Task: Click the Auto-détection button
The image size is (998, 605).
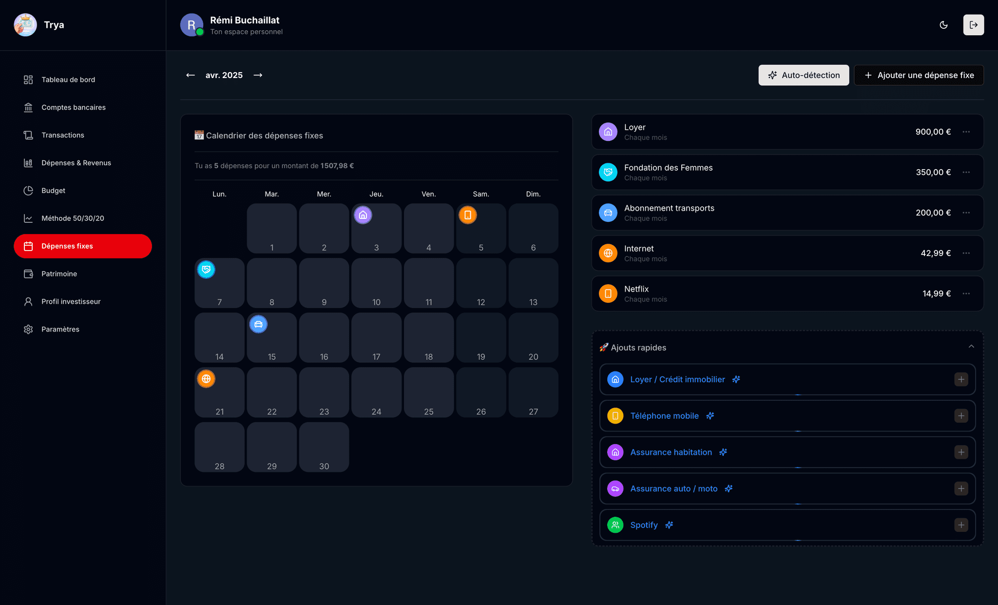Action: (804, 75)
